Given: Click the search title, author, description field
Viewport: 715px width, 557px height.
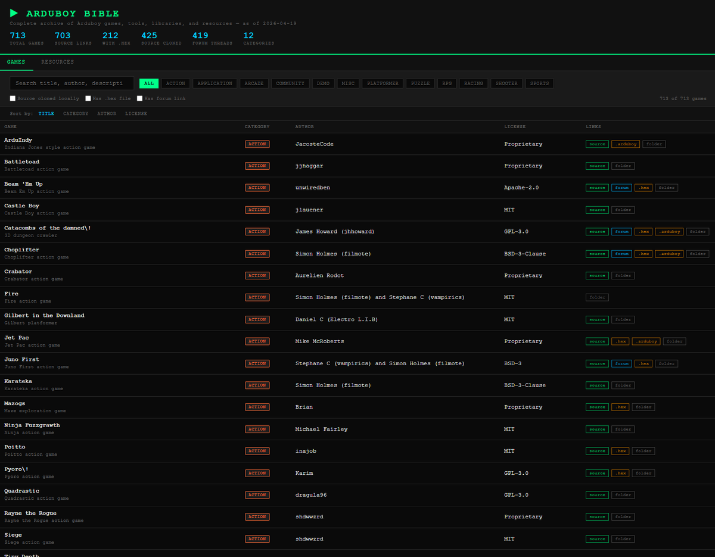Looking at the screenshot, I should [x=72, y=83].
